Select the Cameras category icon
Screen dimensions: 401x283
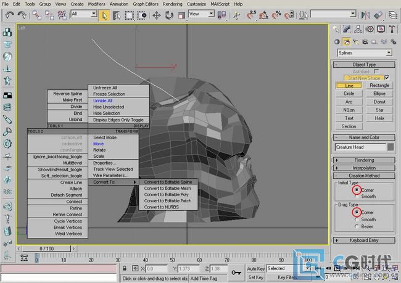pos(365,42)
